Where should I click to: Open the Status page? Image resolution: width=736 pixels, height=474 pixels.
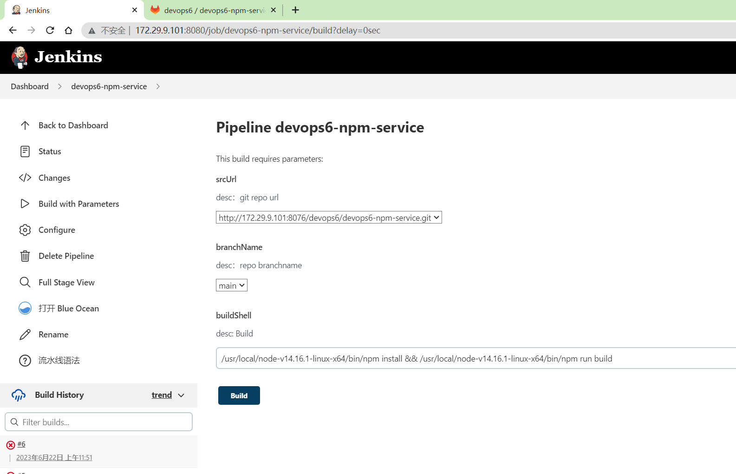pyautogui.click(x=50, y=151)
